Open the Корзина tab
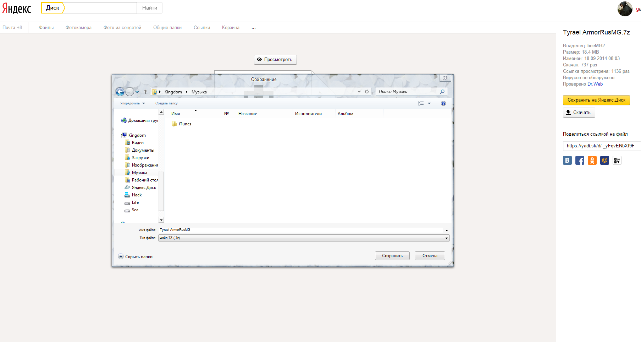The width and height of the screenshot is (641, 342). tap(231, 28)
